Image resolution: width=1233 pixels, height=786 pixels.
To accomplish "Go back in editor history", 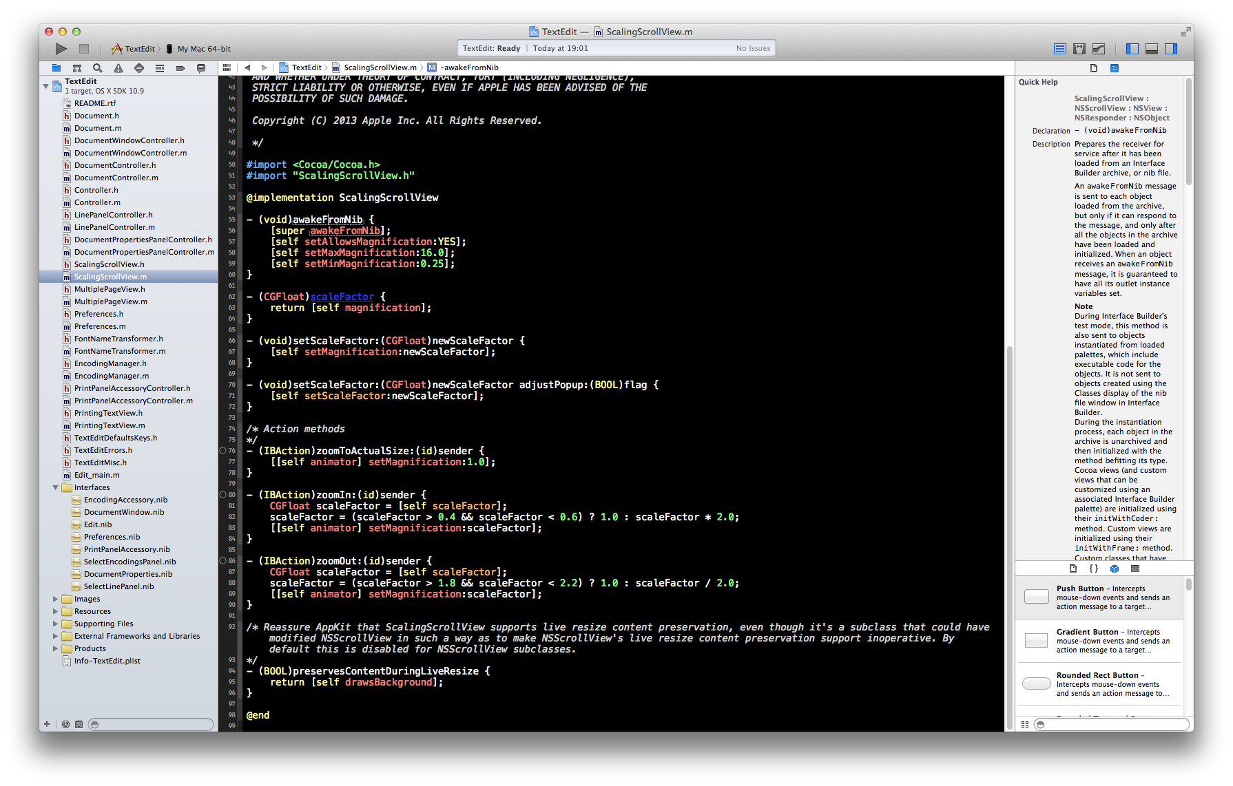I will 247,67.
